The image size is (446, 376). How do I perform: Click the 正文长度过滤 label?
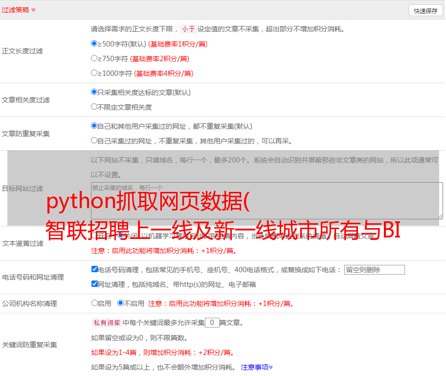click(22, 51)
